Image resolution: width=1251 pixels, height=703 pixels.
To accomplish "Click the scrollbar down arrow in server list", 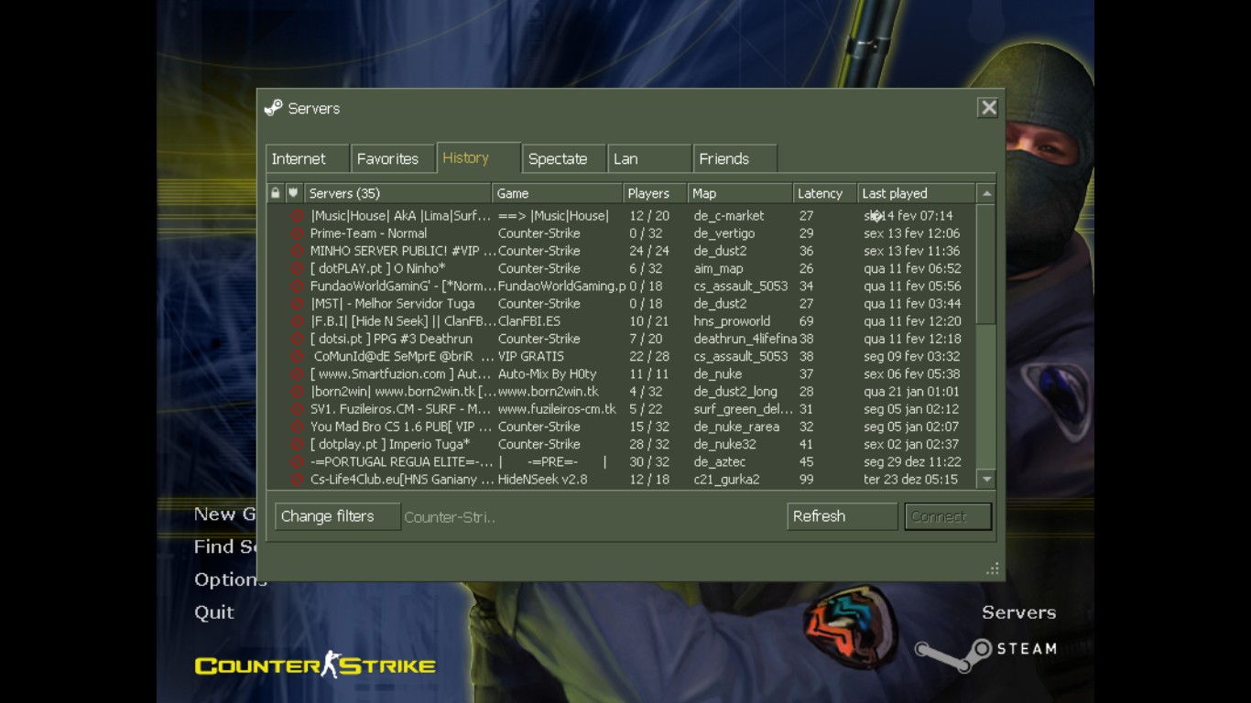I will tap(986, 479).
